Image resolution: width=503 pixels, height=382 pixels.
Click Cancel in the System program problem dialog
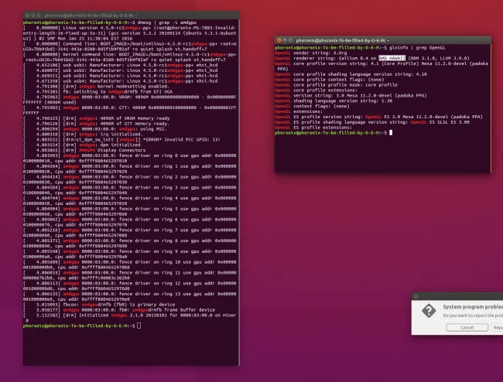tap(467, 327)
